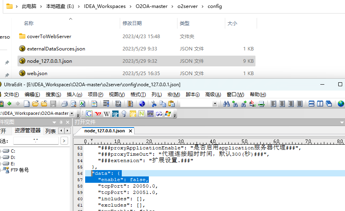Pin the file view panel

[61, 122]
